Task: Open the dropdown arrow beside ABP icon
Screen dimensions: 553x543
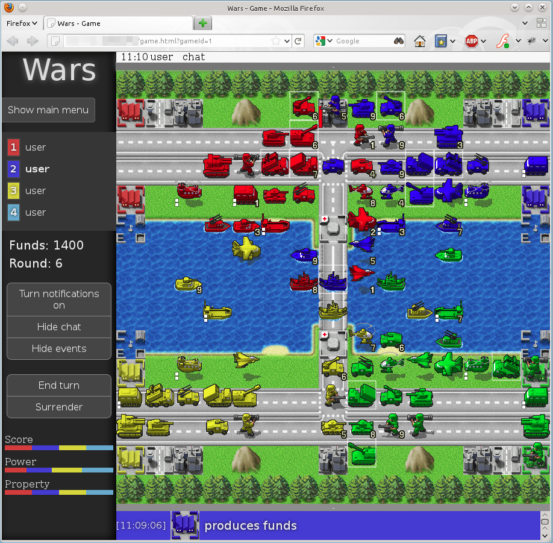Action: point(485,41)
